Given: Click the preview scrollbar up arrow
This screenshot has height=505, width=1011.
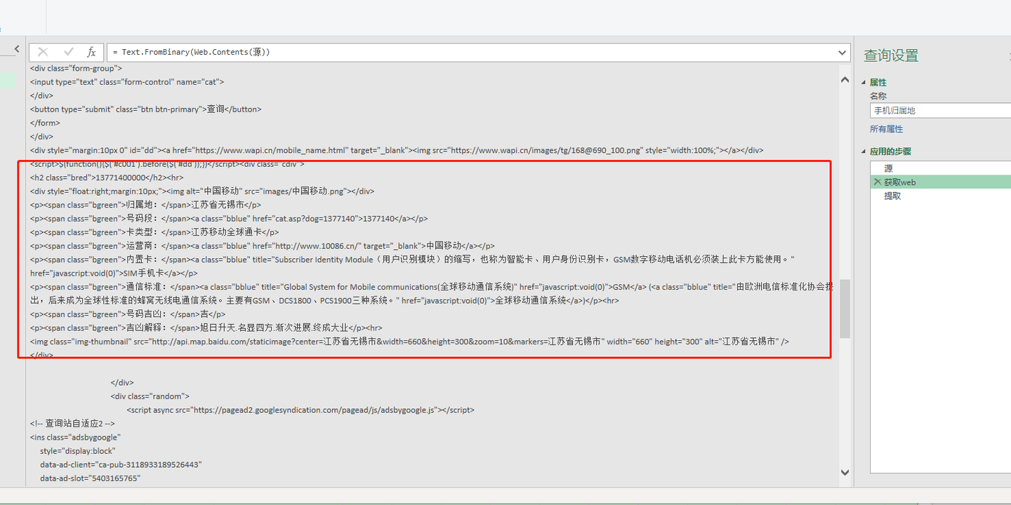Looking at the screenshot, I should pyautogui.click(x=845, y=80).
